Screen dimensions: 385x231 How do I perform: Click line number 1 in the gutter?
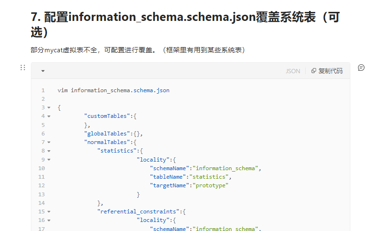(x=43, y=90)
